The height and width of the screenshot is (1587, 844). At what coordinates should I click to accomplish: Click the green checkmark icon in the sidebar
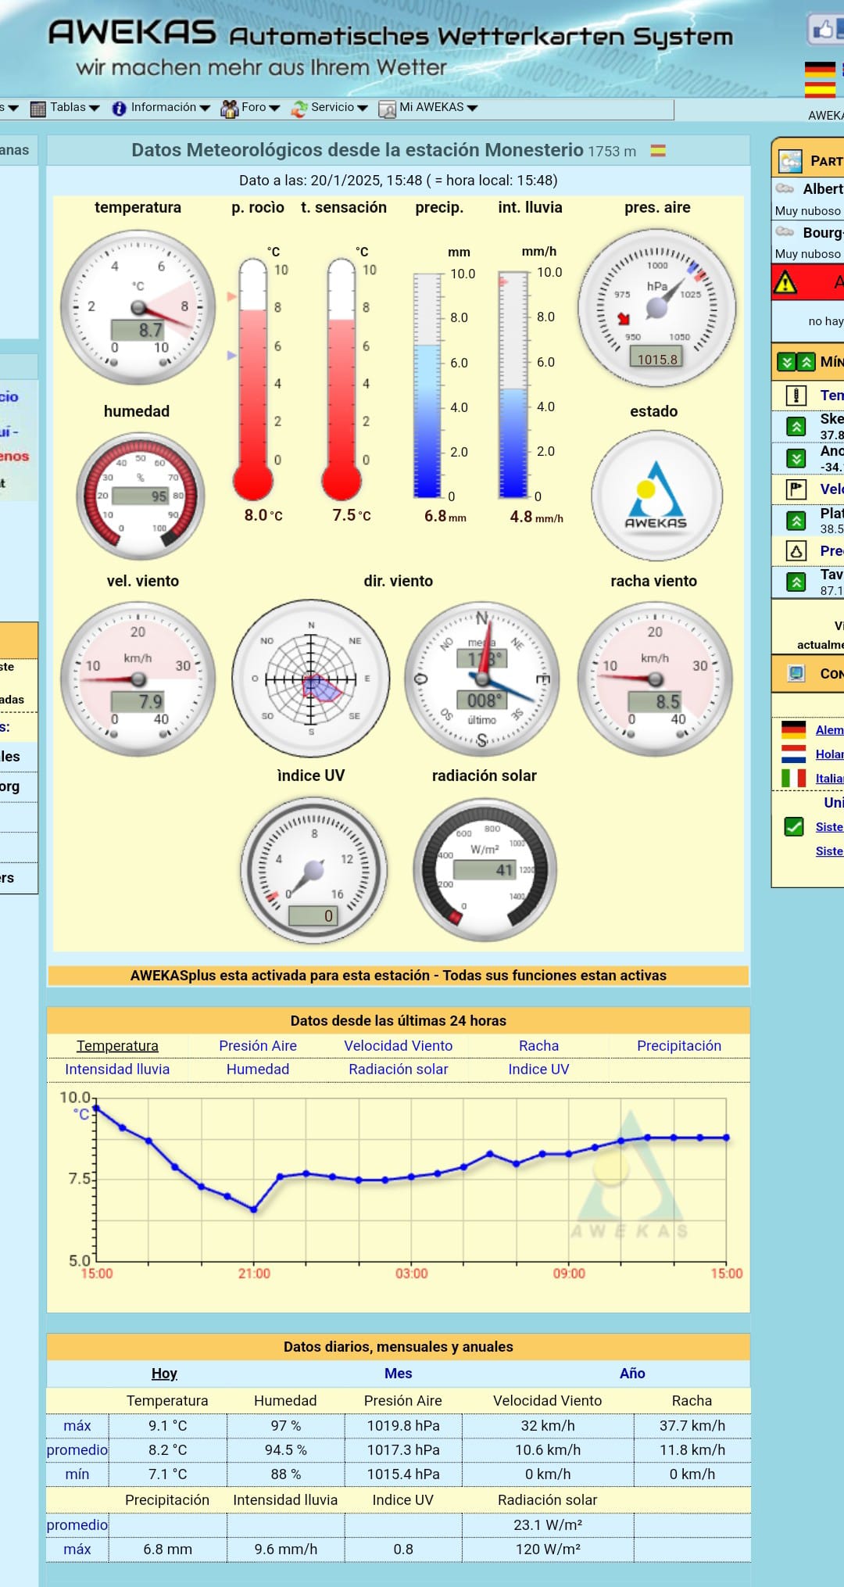click(x=793, y=826)
